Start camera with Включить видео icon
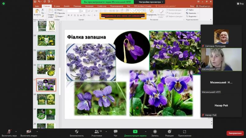 (x=29, y=132)
